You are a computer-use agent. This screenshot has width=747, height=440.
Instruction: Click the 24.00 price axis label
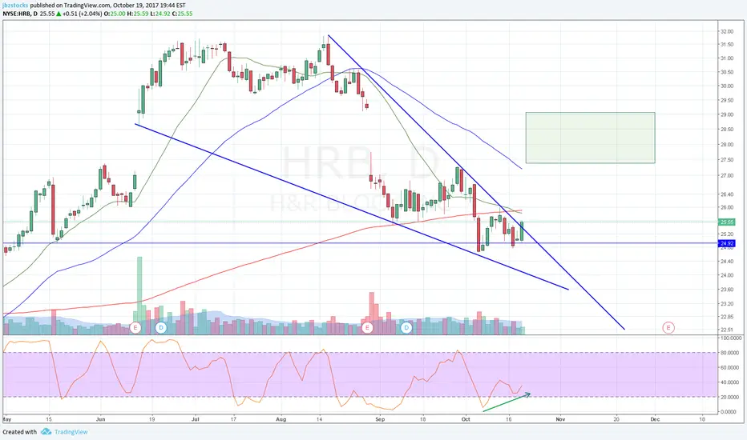point(726,275)
